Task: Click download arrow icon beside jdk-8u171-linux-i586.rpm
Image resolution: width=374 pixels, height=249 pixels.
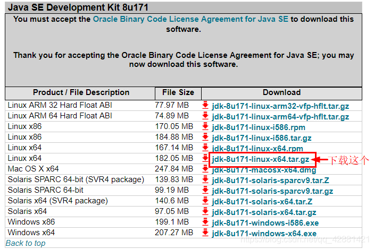Action: click(x=205, y=126)
